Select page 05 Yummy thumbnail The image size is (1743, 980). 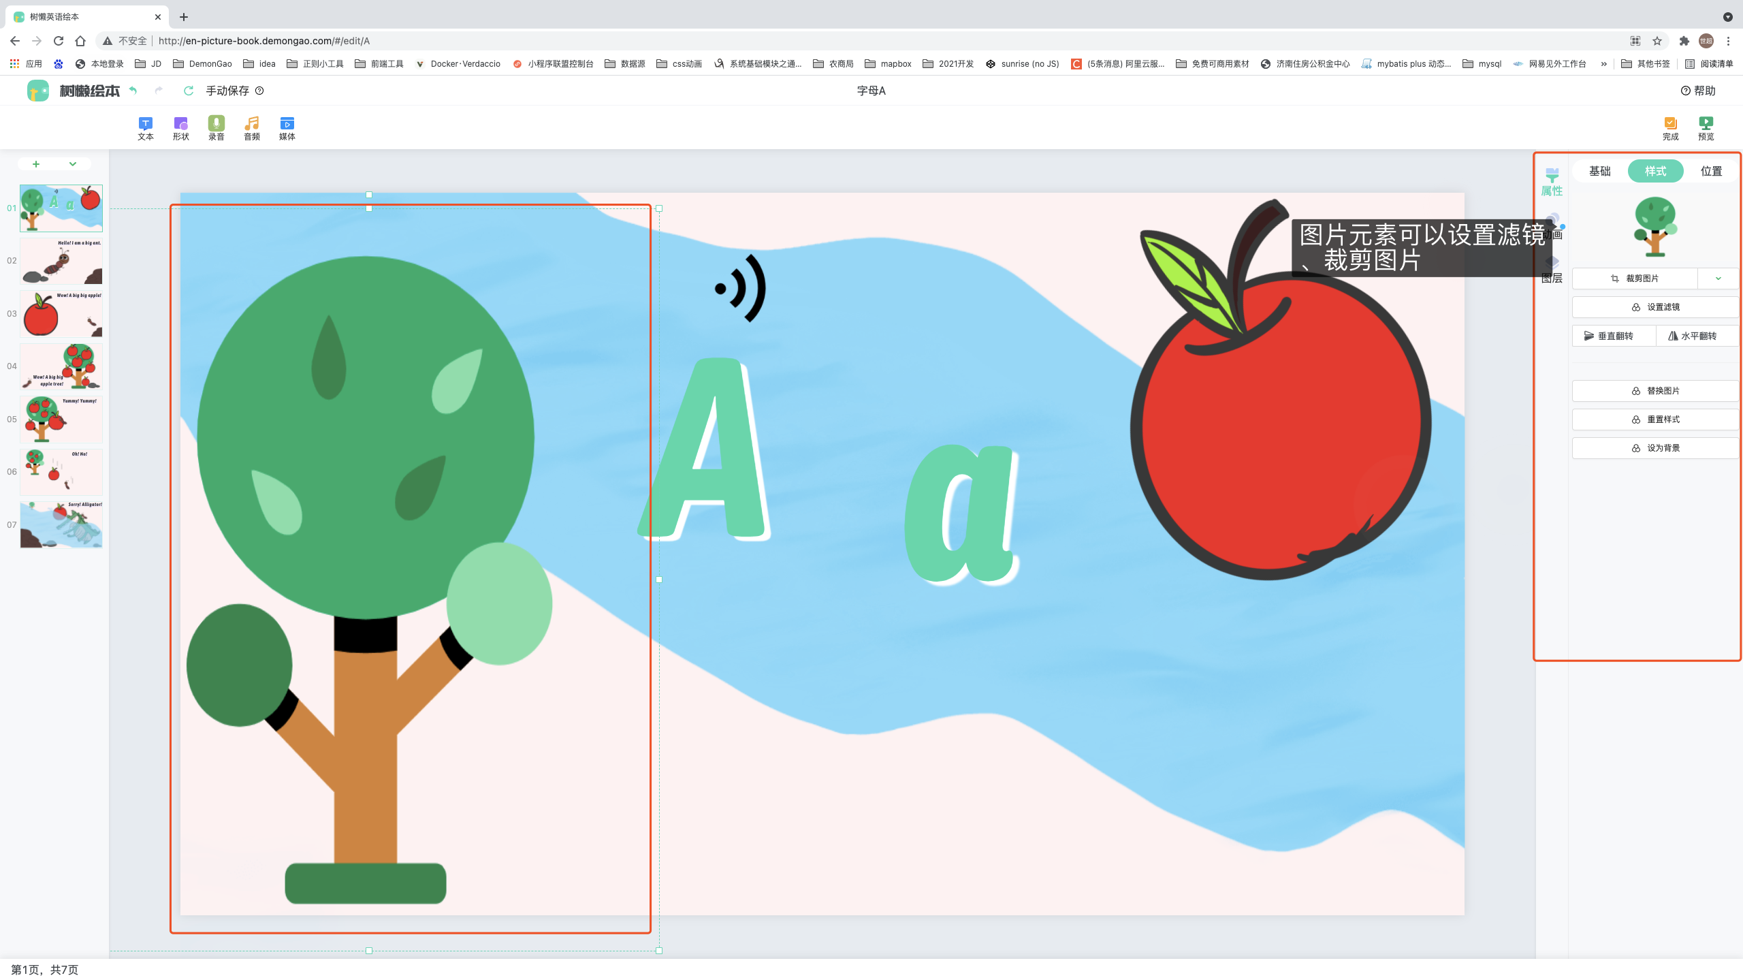tap(61, 420)
